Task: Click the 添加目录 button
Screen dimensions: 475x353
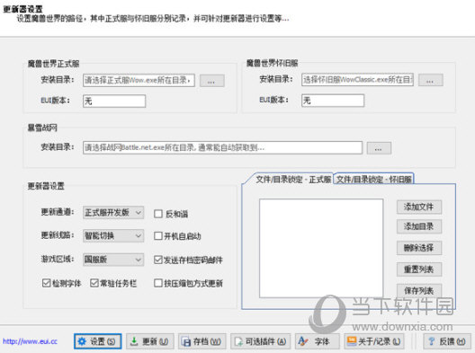Action: coord(419,226)
